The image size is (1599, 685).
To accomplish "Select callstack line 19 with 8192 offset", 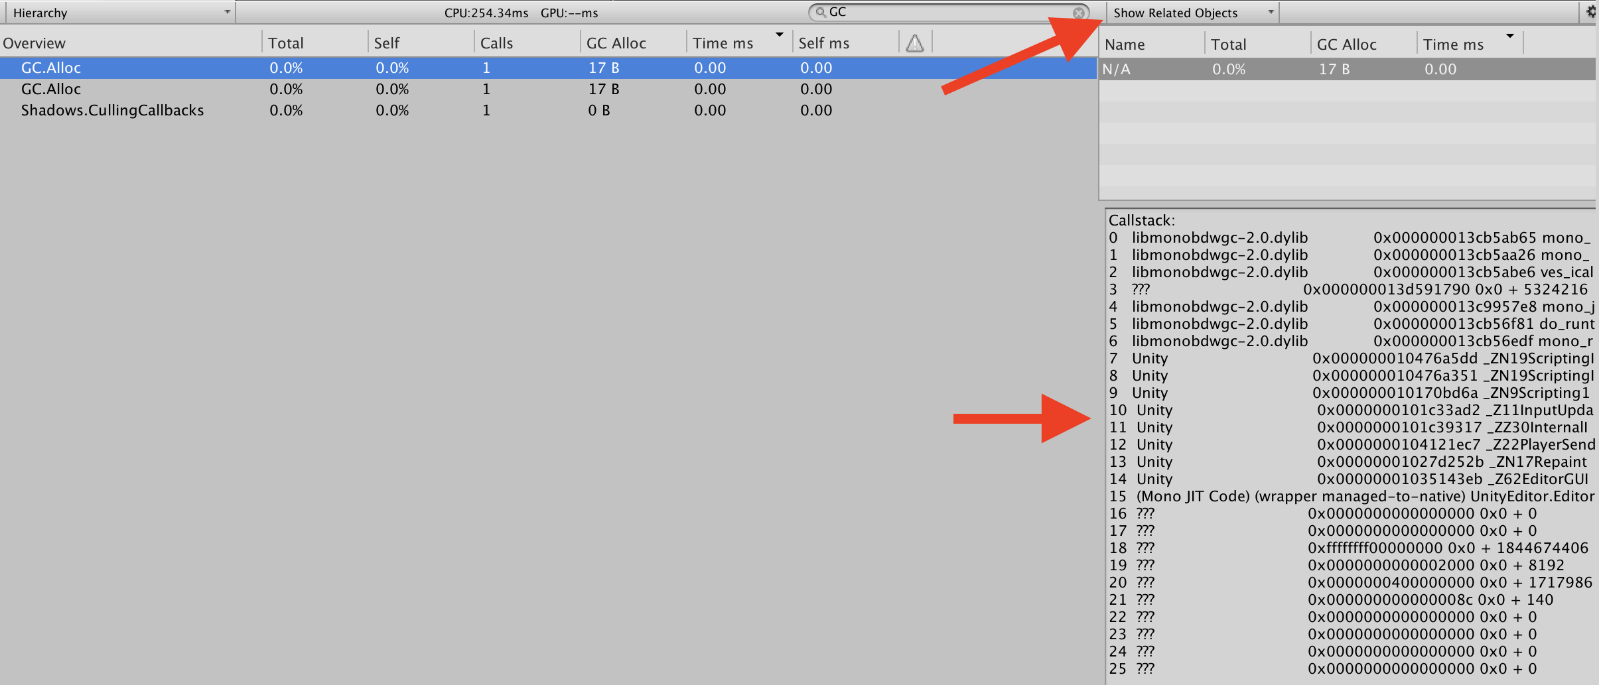I will [x=1336, y=565].
